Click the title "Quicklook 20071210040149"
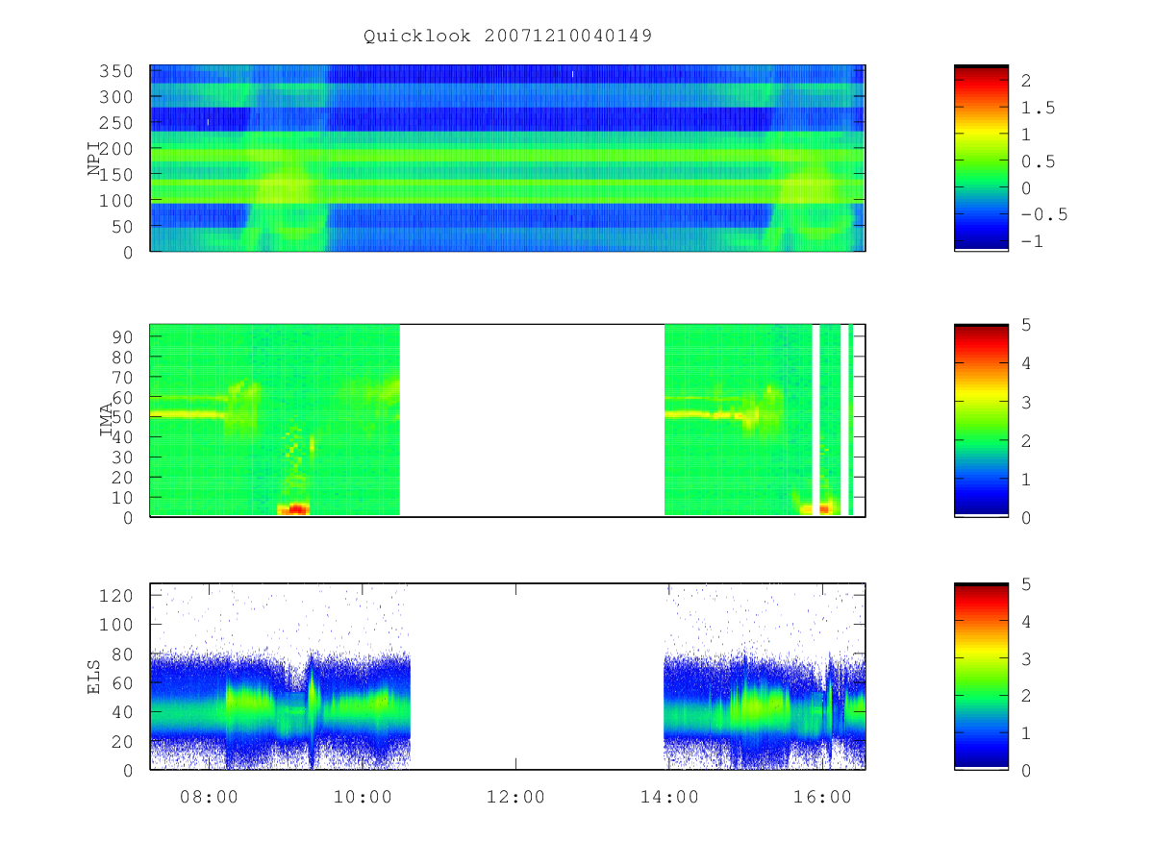 (508, 37)
